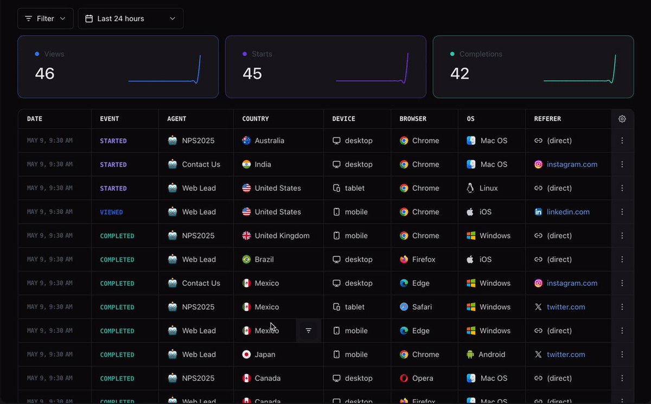
Task: Click the calendar icon in the date range selector
Action: tap(89, 18)
